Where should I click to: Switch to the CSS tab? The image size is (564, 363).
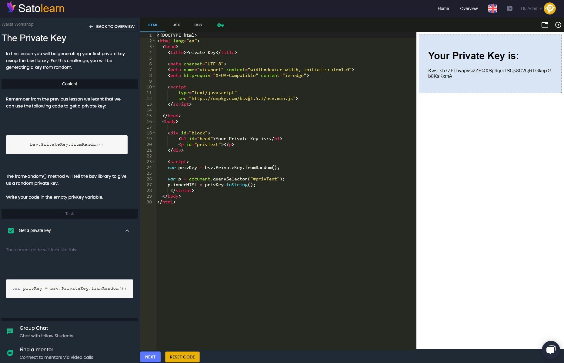click(x=198, y=25)
